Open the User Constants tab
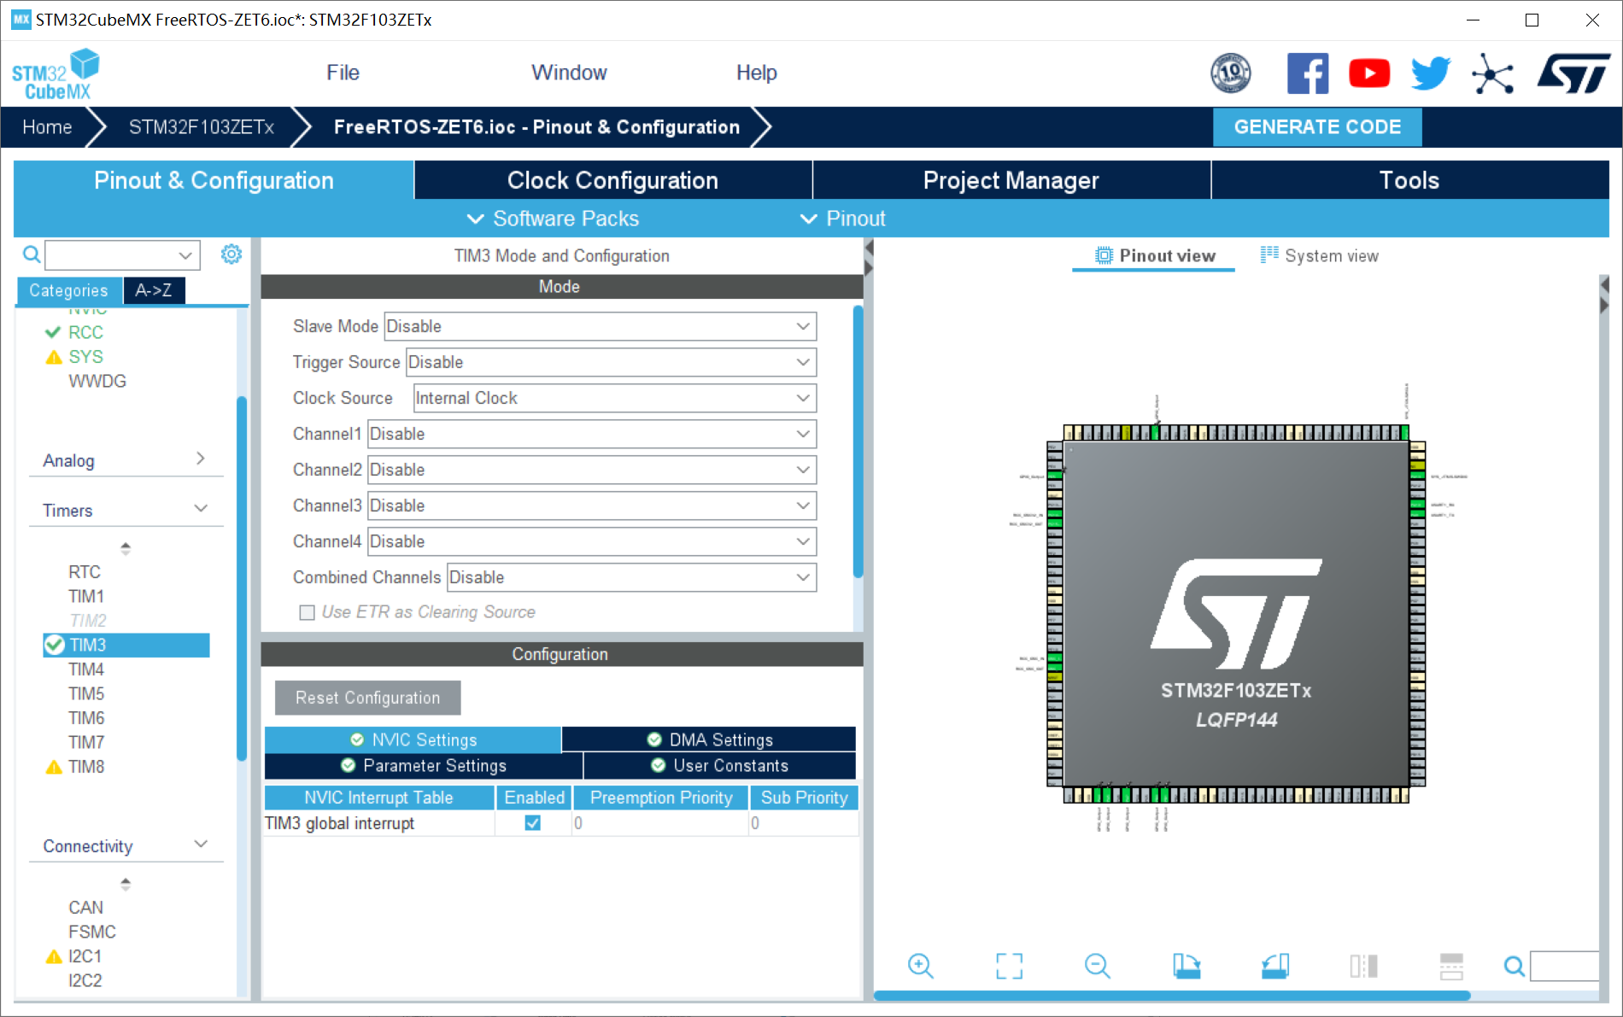 [x=719, y=765]
